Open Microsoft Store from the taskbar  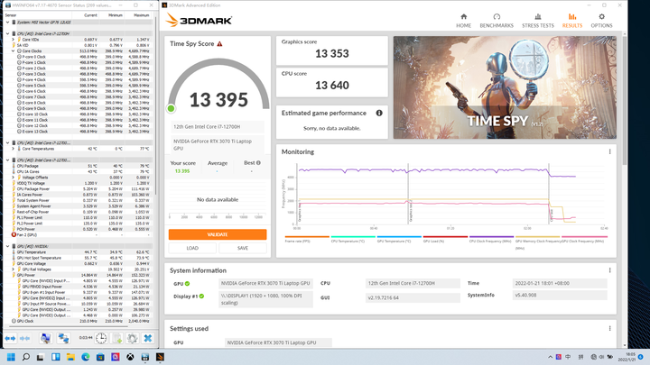tap(100, 357)
